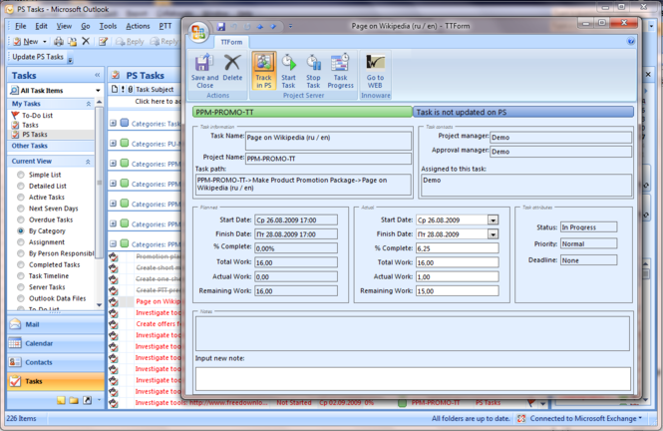Viewport: 663px width, 431px height.
Task: Click the Folder List icon at navigation pane bottom
Action: pyautogui.click(x=74, y=400)
